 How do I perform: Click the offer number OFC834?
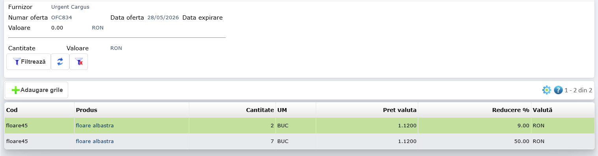(x=61, y=18)
